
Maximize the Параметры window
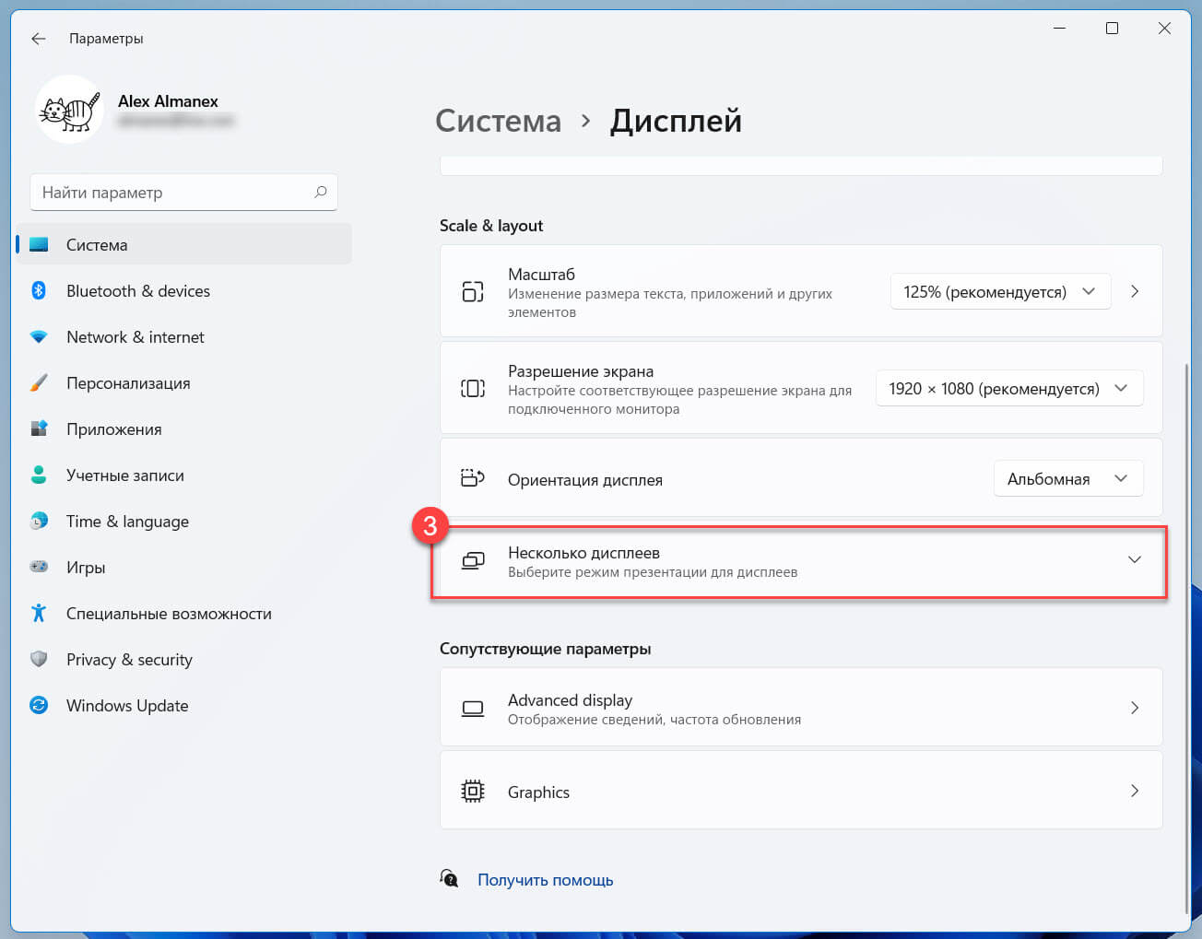point(1113,29)
